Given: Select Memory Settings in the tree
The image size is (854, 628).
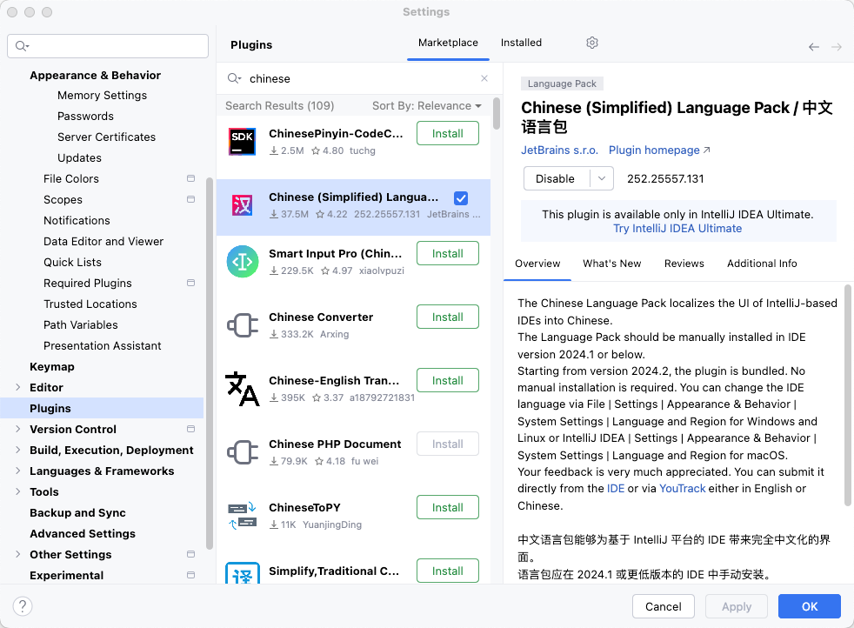Looking at the screenshot, I should tap(103, 96).
